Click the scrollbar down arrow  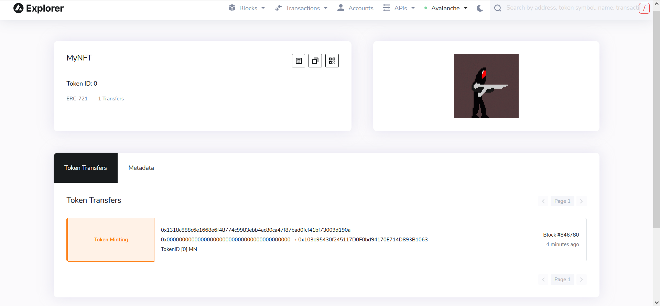click(x=657, y=303)
